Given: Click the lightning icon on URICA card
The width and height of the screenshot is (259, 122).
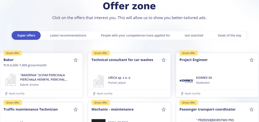Looking at the screenshot, I should [94, 94].
